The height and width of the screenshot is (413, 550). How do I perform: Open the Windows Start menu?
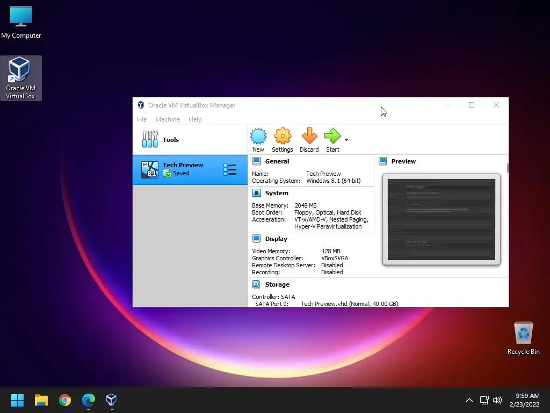click(x=17, y=400)
